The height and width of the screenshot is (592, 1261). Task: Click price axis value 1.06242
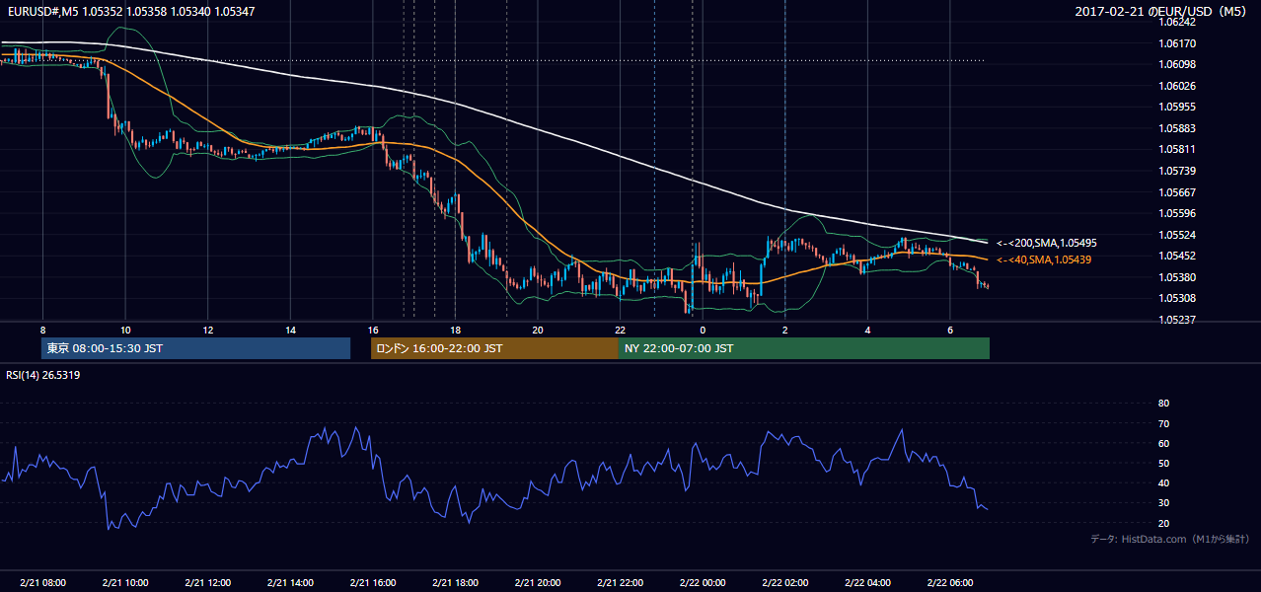[x=1176, y=22]
